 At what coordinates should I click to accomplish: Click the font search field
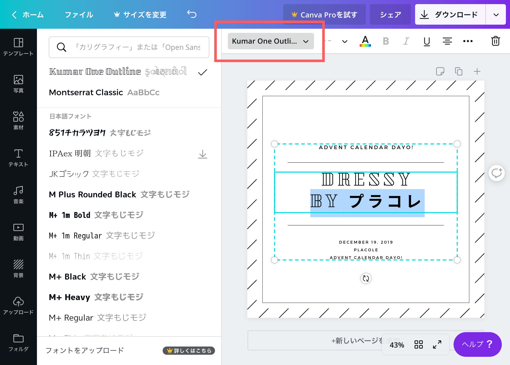pos(129,47)
